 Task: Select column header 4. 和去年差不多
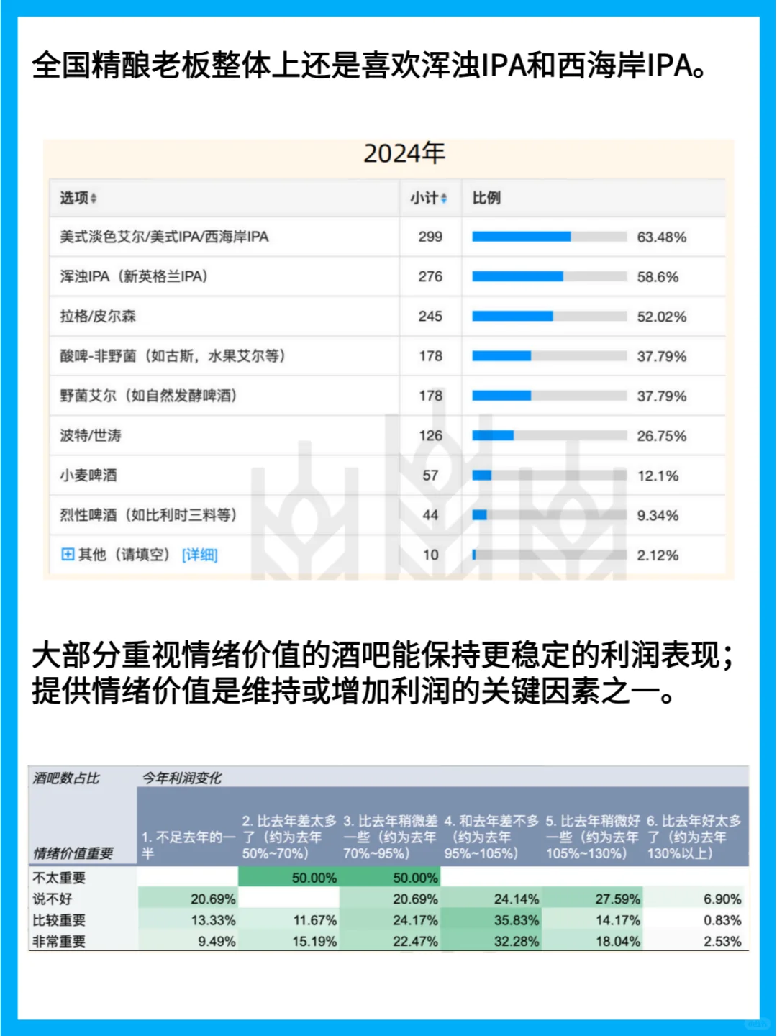click(491, 837)
